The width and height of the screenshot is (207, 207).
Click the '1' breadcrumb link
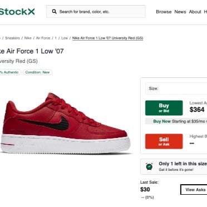pyautogui.click(x=56, y=38)
